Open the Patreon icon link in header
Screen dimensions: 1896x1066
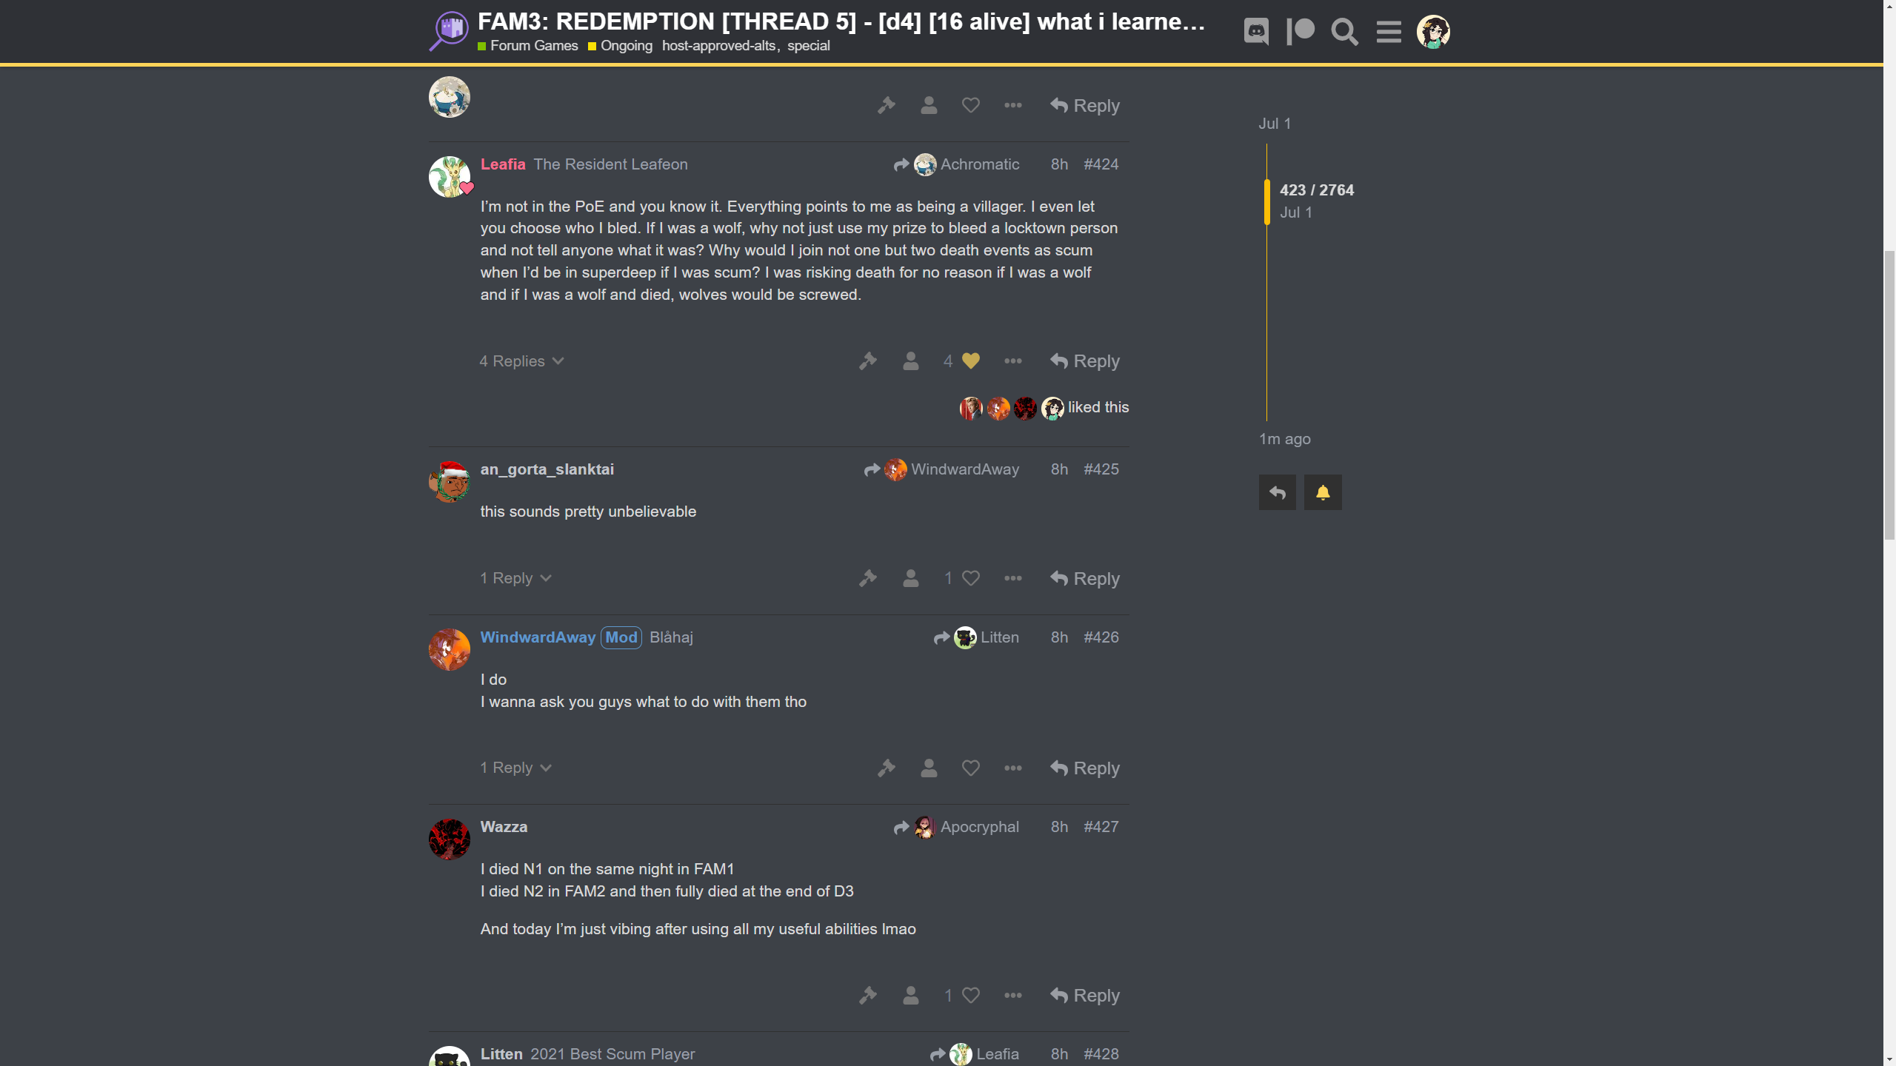coord(1301,32)
